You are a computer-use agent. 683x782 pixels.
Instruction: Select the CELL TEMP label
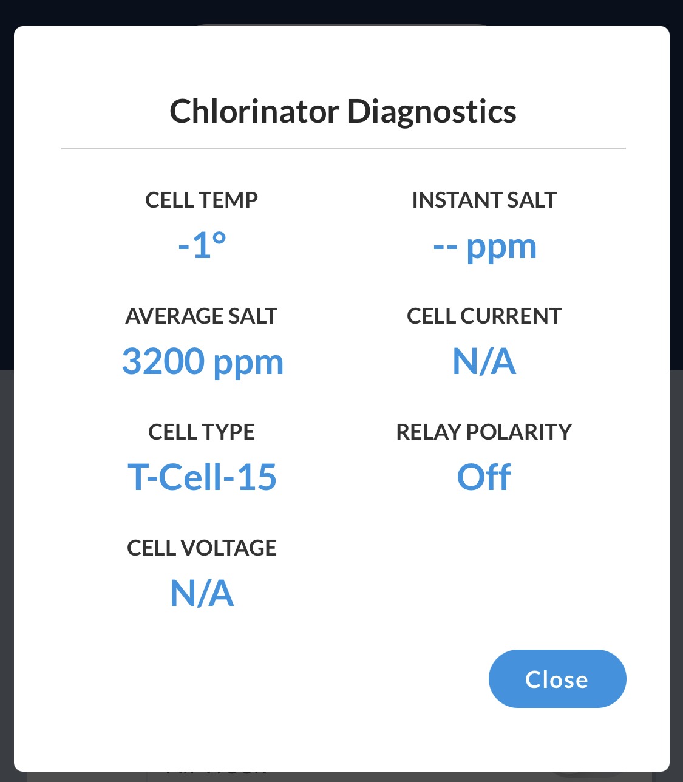click(x=202, y=200)
